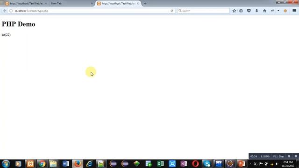The width and height of the screenshot is (299, 168).
Task: Click the volume speaker tray icon
Action: click(x=277, y=164)
